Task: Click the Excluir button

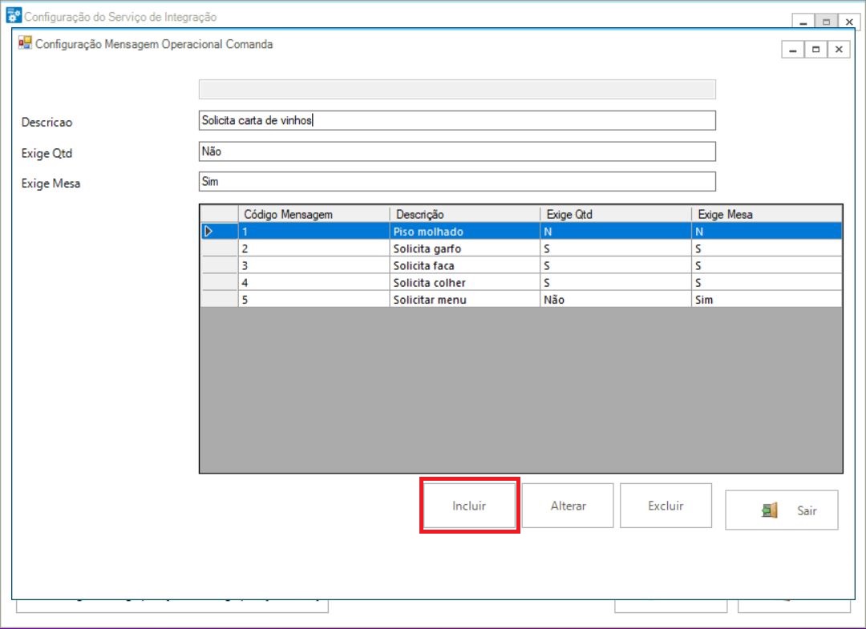Action: tap(666, 506)
